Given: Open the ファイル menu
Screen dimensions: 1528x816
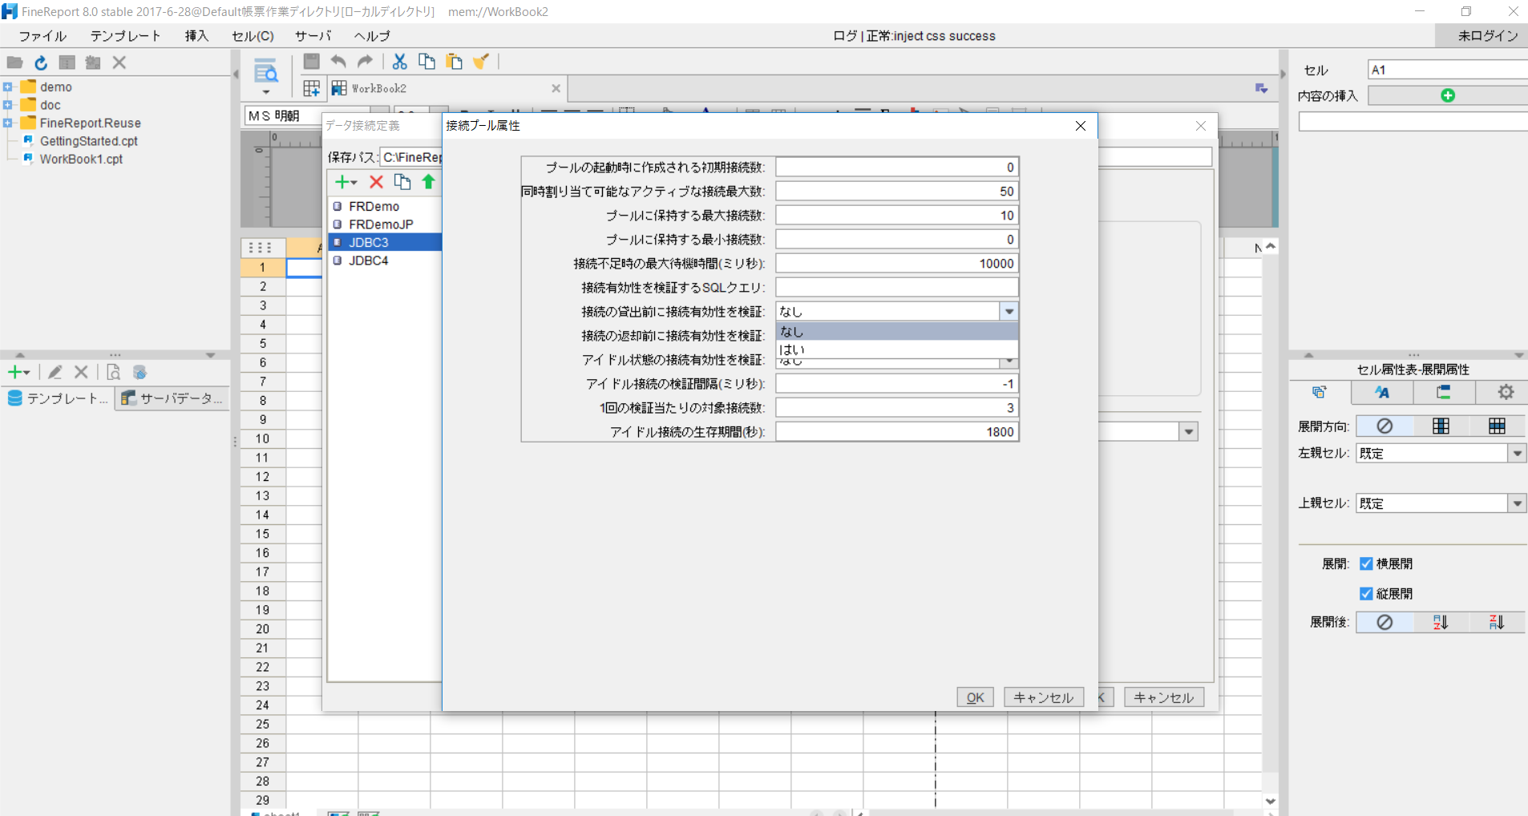Looking at the screenshot, I should (42, 36).
